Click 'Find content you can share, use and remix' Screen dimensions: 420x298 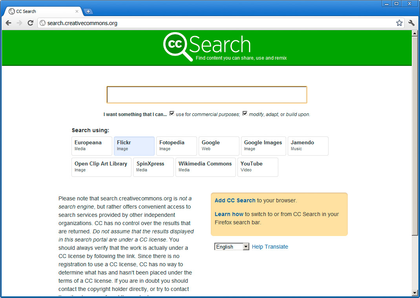click(x=241, y=58)
